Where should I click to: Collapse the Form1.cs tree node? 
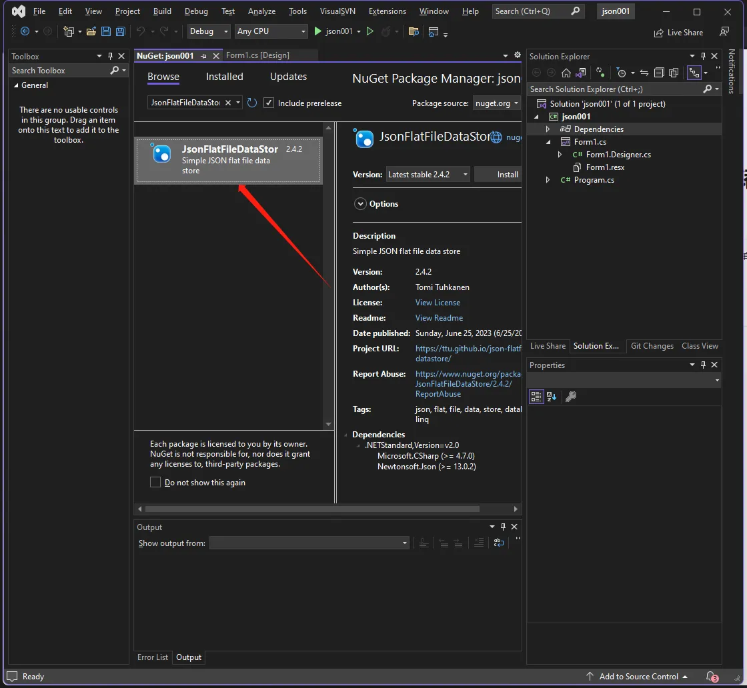[548, 142]
